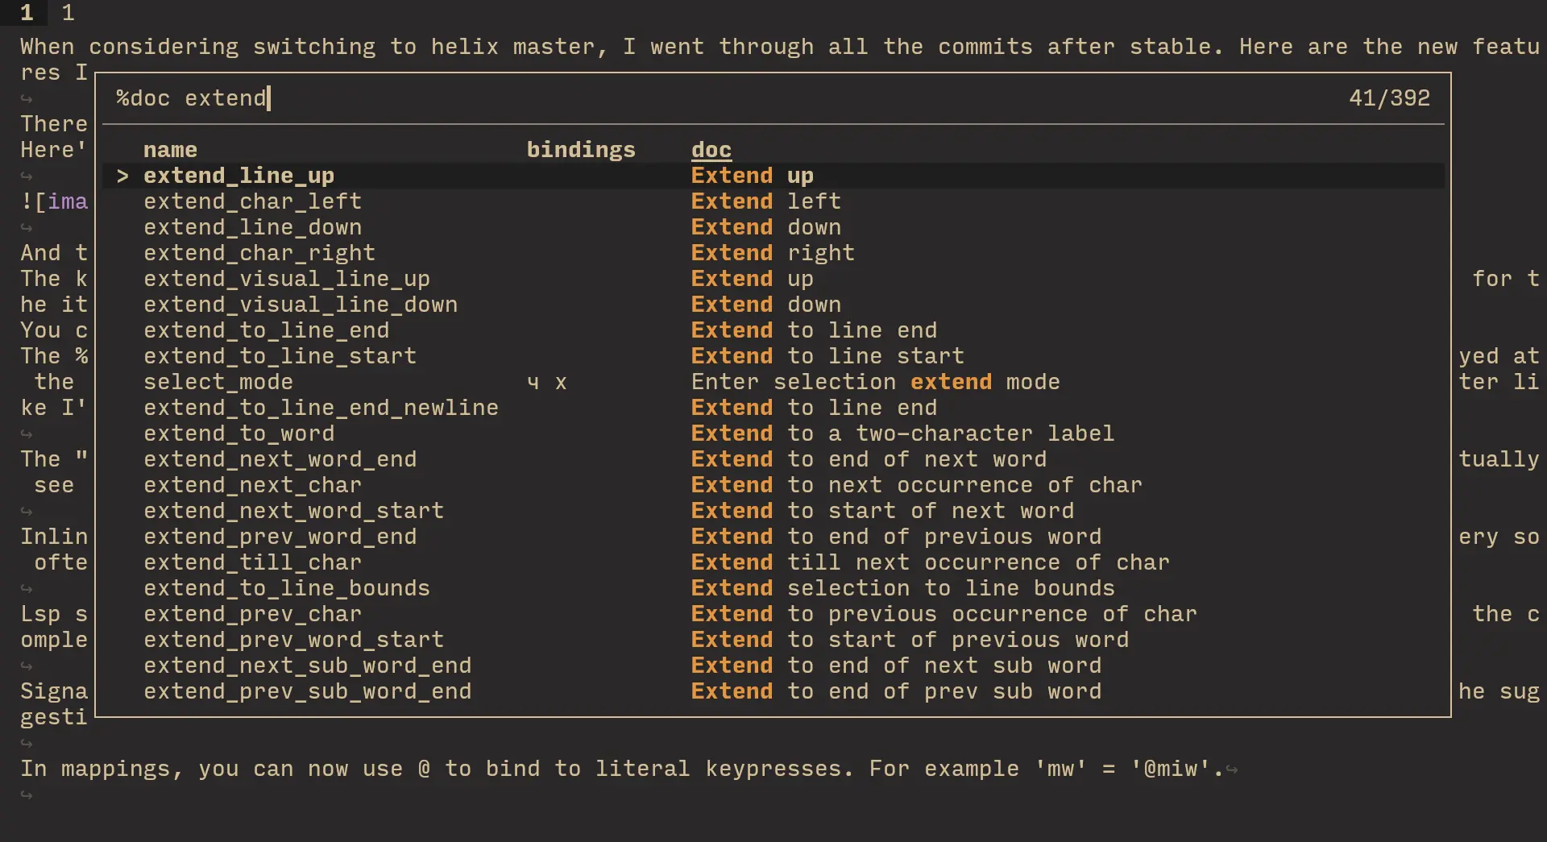
Task: Select extend_to_word in the list
Action: (x=239, y=433)
